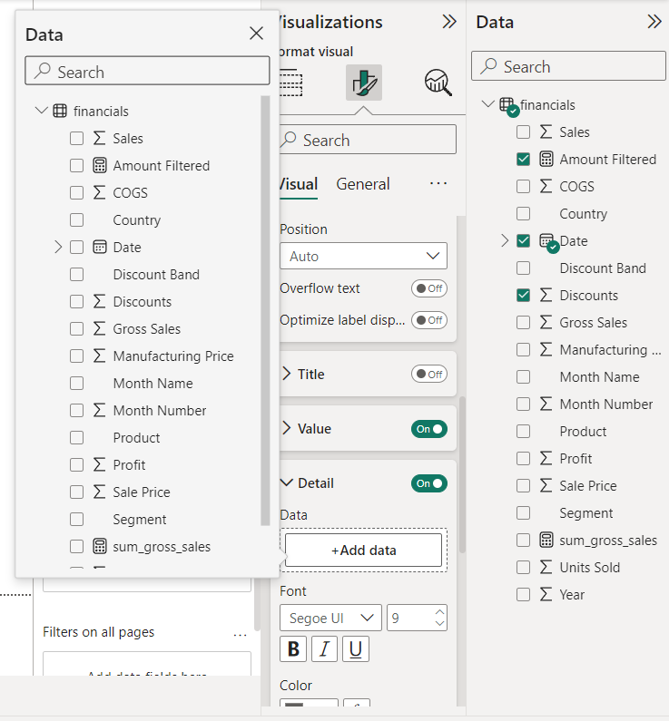Check the Country checkbox in the popup

tap(77, 219)
